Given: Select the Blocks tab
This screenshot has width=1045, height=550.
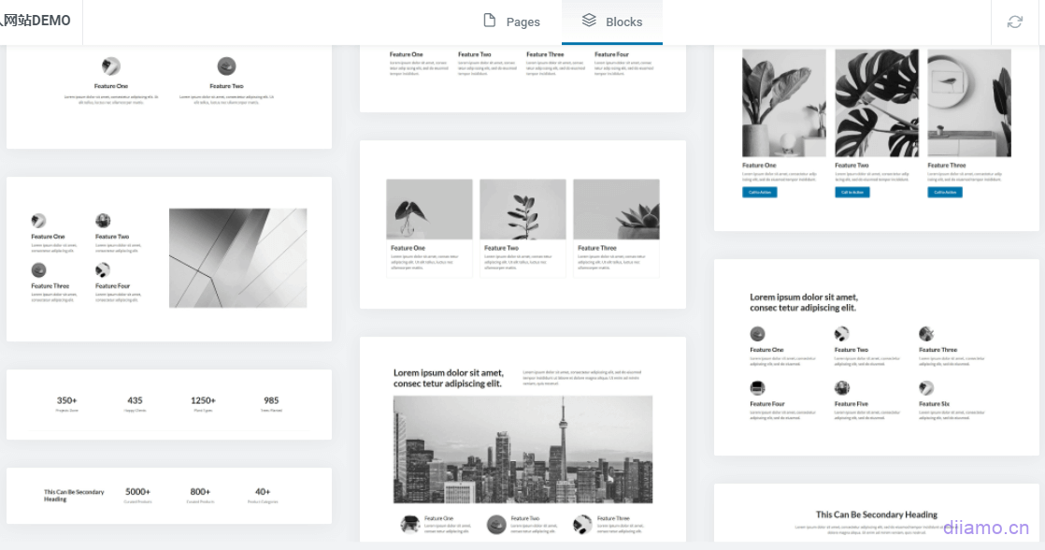Looking at the screenshot, I should (x=612, y=22).
